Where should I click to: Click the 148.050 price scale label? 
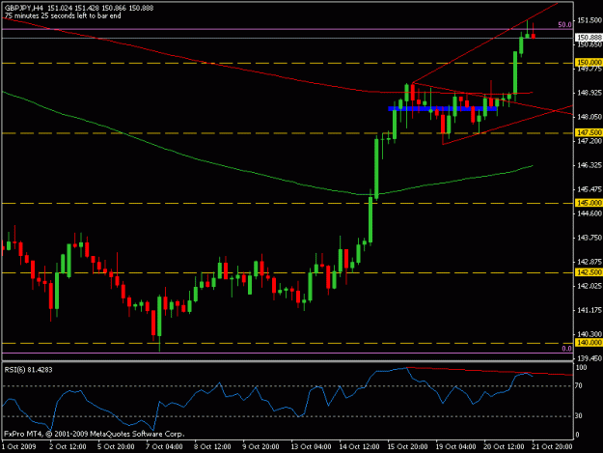click(x=589, y=117)
